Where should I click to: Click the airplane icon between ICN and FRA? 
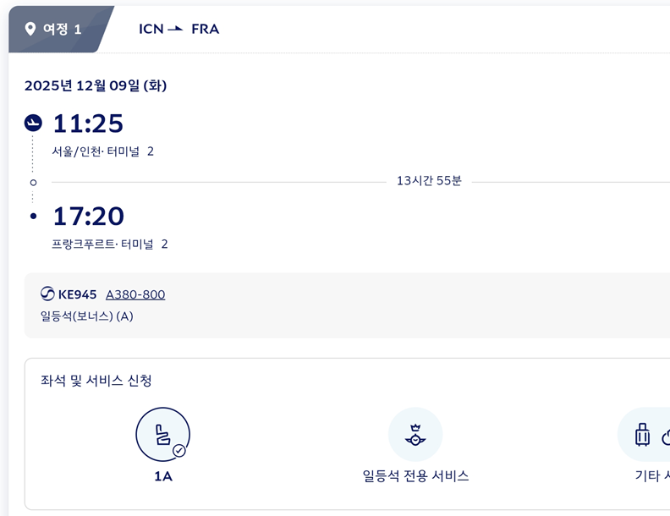(x=175, y=29)
